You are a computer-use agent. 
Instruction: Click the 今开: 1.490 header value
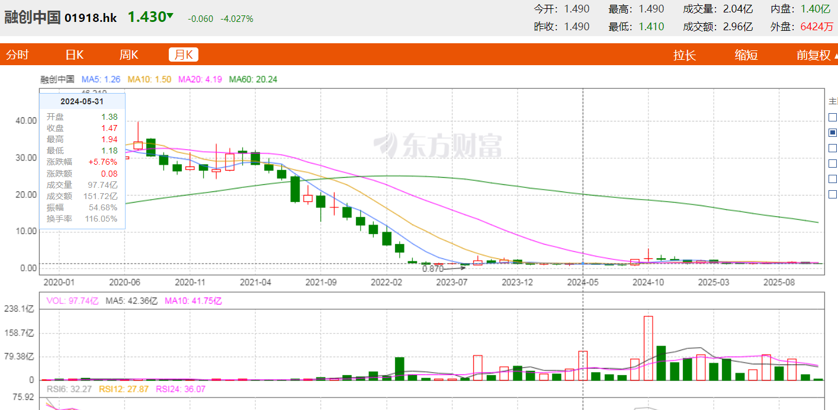[561, 9]
